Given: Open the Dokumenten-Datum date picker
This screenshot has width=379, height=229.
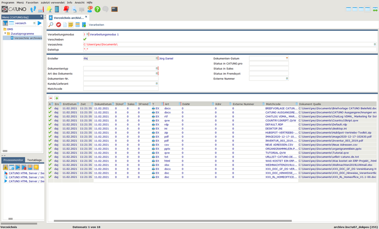Looking at the screenshot, I should (x=287, y=58).
